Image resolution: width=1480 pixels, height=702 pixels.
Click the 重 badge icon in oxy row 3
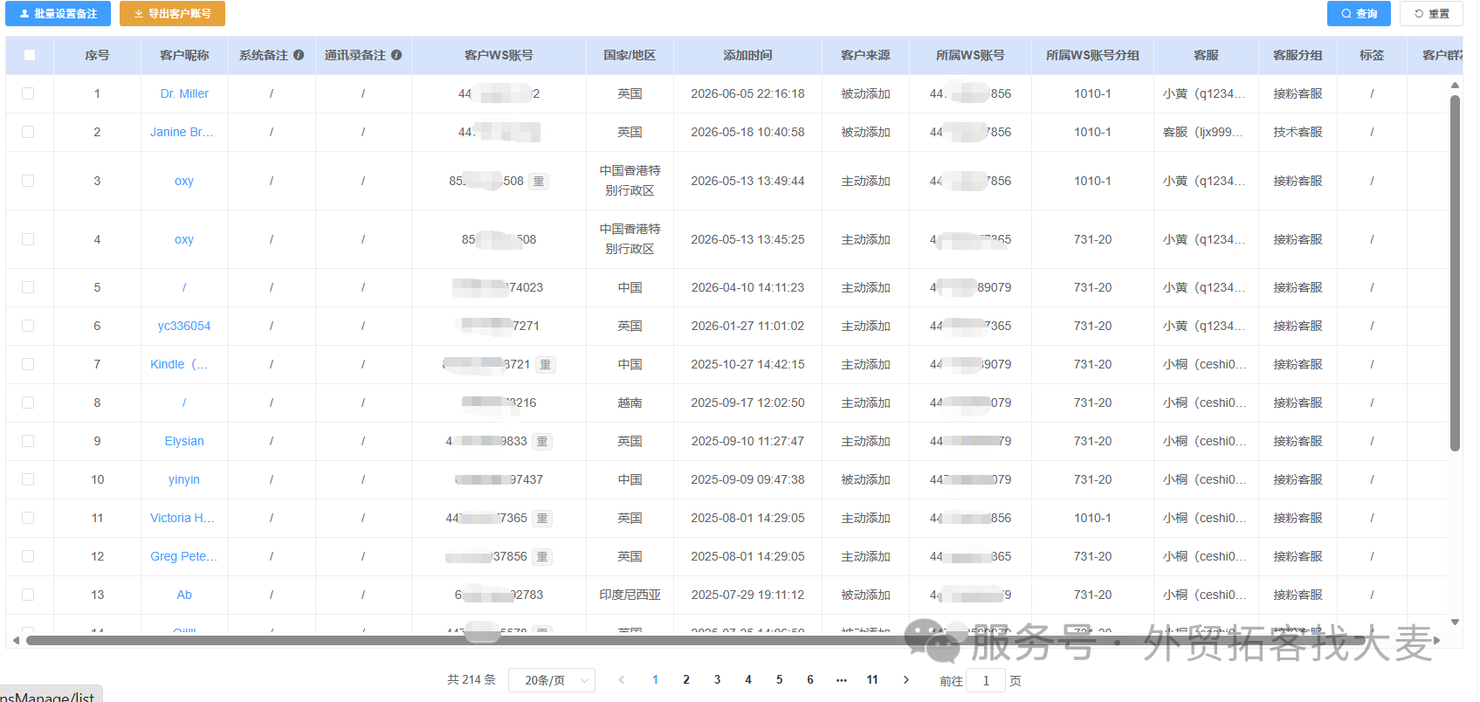click(539, 182)
